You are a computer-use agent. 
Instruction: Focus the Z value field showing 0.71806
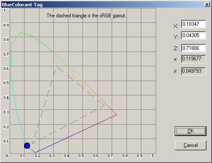point(193,48)
